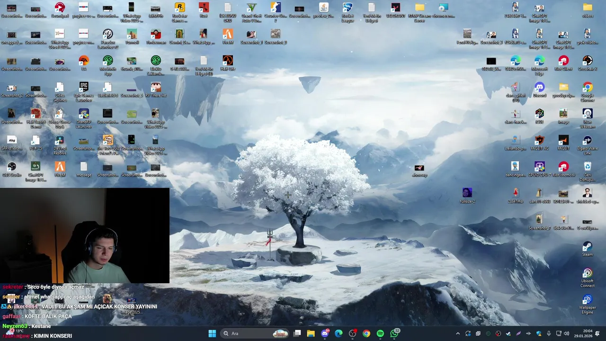Viewport: 606px width, 341px height.
Task: Show hidden system tray icons chevron
Action: 458,333
